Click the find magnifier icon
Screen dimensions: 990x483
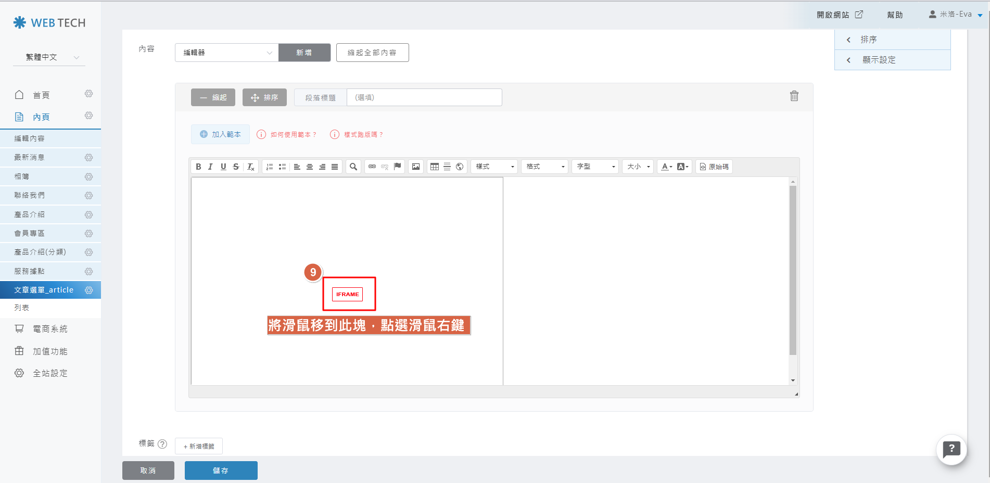click(x=353, y=167)
